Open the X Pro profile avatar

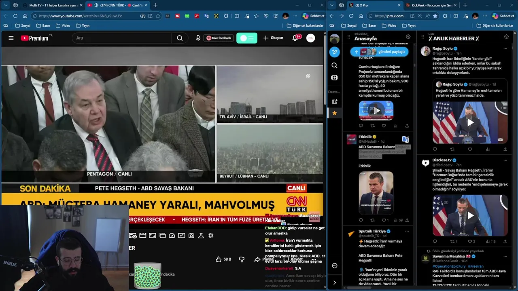click(x=335, y=39)
